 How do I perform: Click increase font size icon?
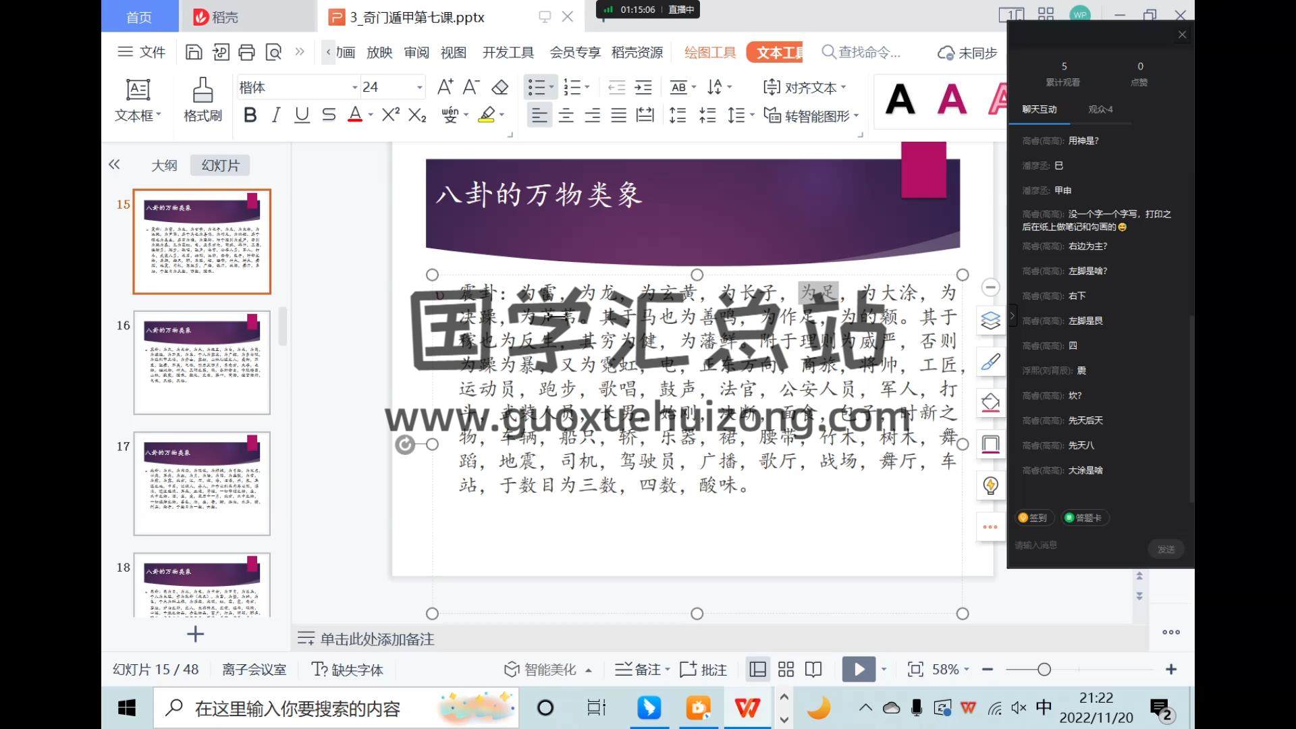(x=445, y=87)
